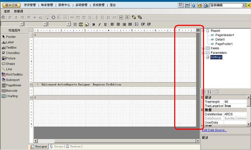
Task: Toggle underline text formatting
Action: (105, 24)
